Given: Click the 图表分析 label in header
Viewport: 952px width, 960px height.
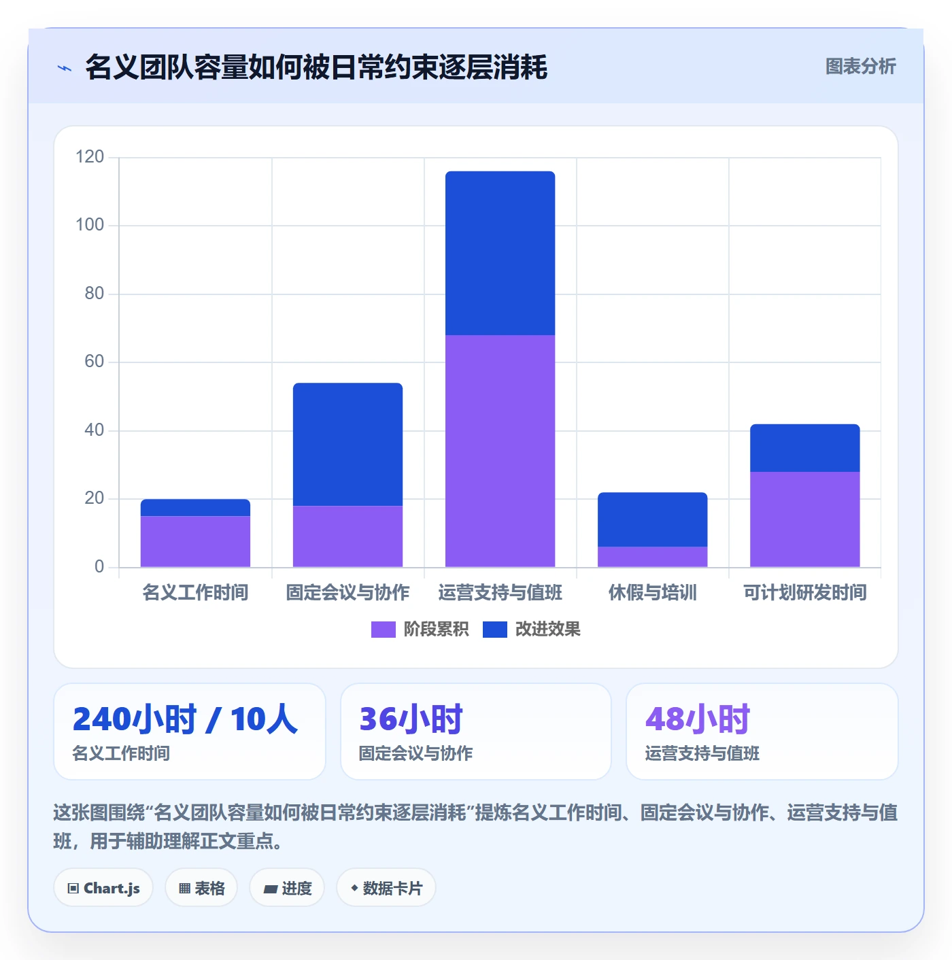Looking at the screenshot, I should (860, 67).
